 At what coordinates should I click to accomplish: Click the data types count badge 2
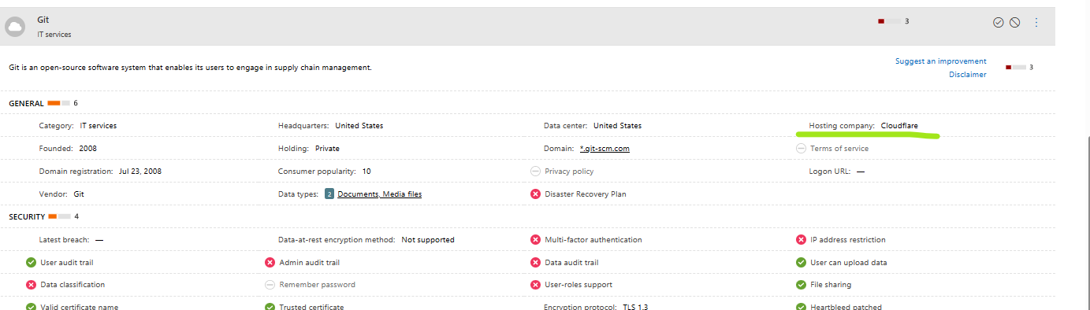[x=329, y=194]
